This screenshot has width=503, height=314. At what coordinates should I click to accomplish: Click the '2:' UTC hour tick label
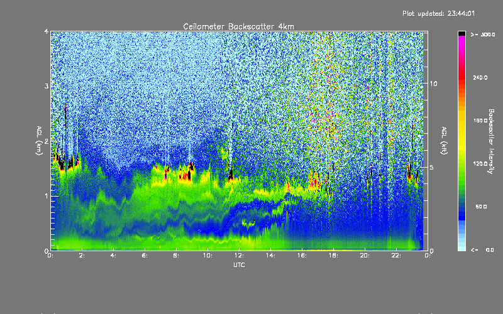(82, 256)
